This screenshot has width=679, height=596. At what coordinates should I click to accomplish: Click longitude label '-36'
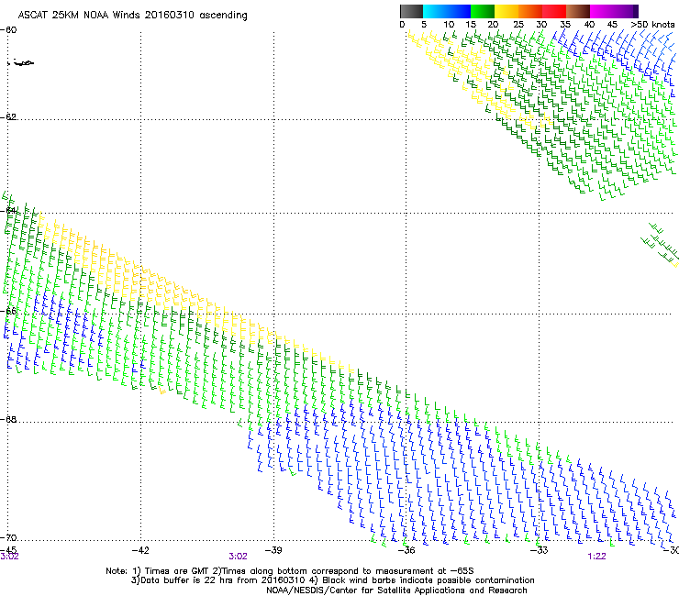point(406,550)
